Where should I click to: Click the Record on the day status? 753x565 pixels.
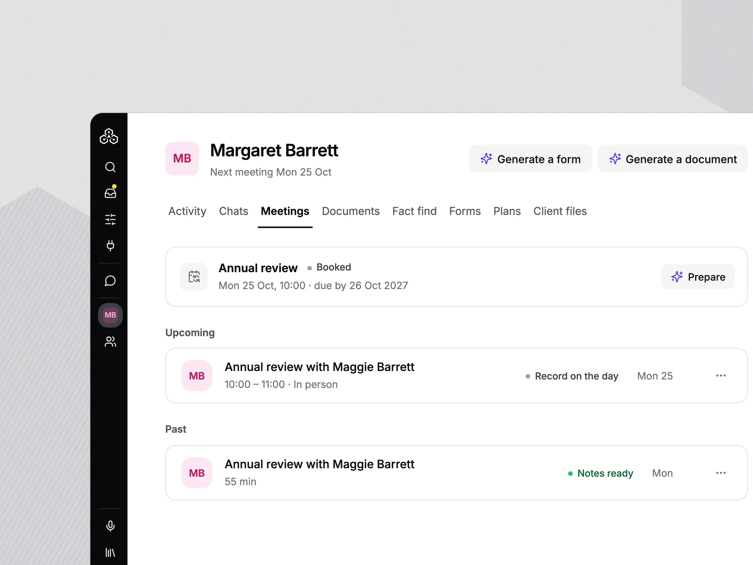tap(572, 376)
